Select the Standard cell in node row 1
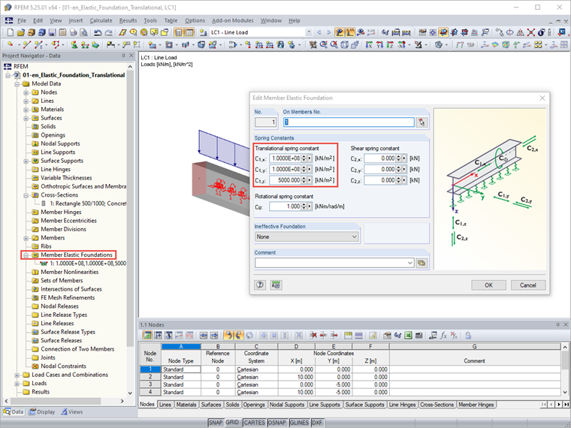The width and height of the screenshot is (571, 428). point(181,369)
